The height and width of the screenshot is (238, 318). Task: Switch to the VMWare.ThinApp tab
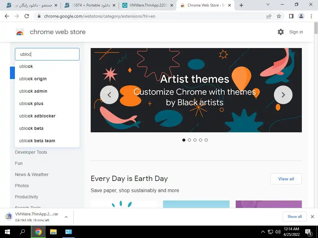[148, 5]
